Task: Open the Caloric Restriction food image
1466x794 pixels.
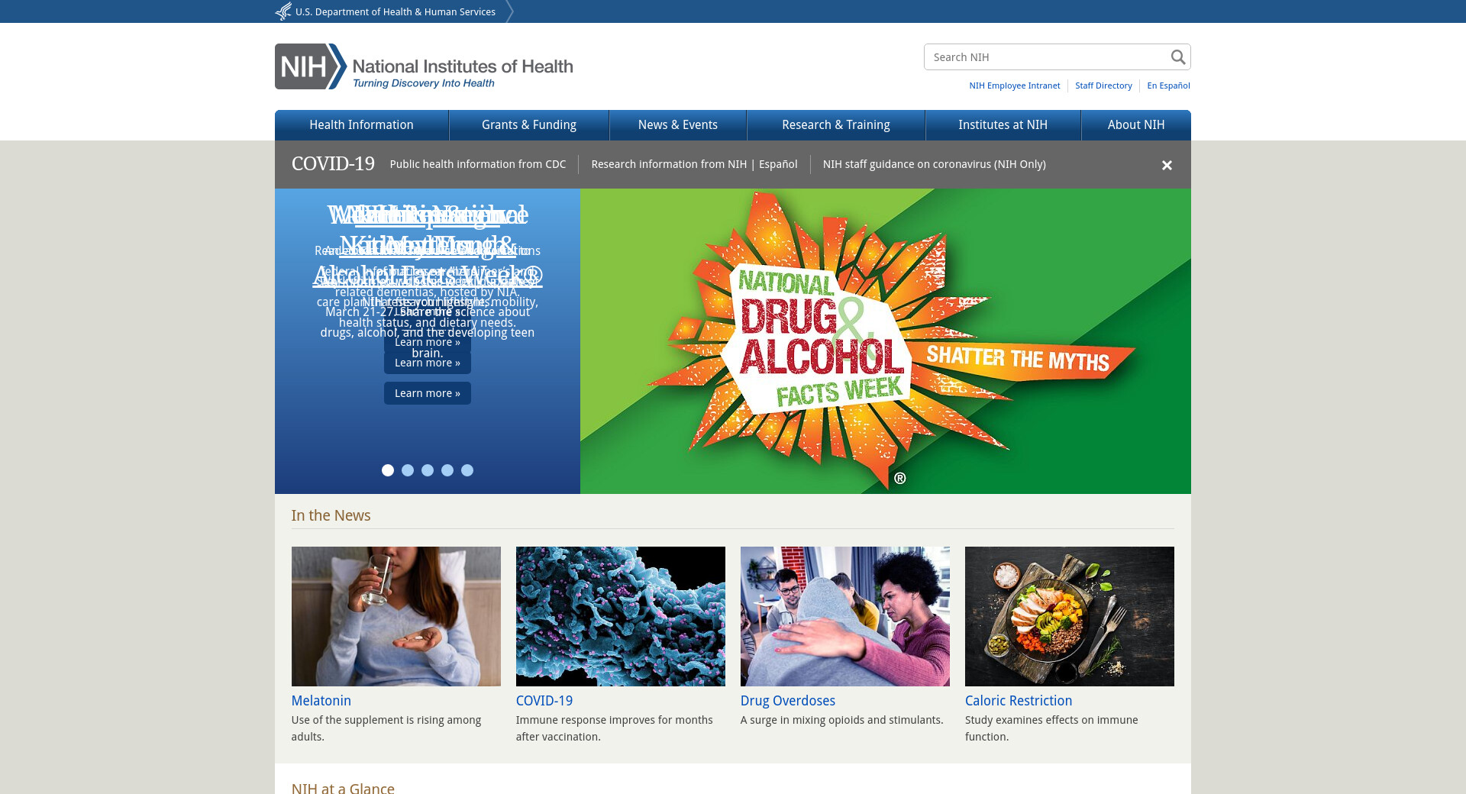Action: [x=1069, y=616]
